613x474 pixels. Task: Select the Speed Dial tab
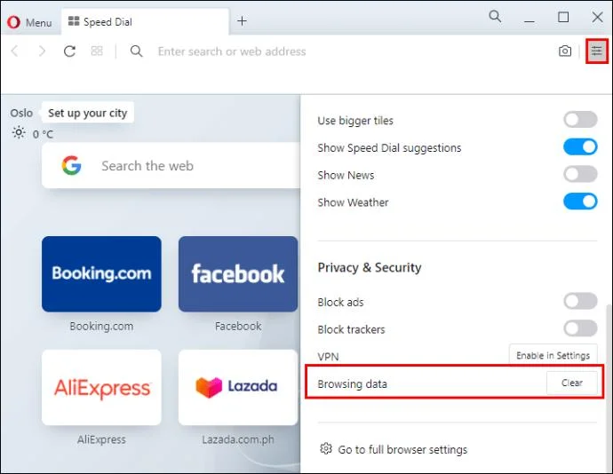point(145,22)
